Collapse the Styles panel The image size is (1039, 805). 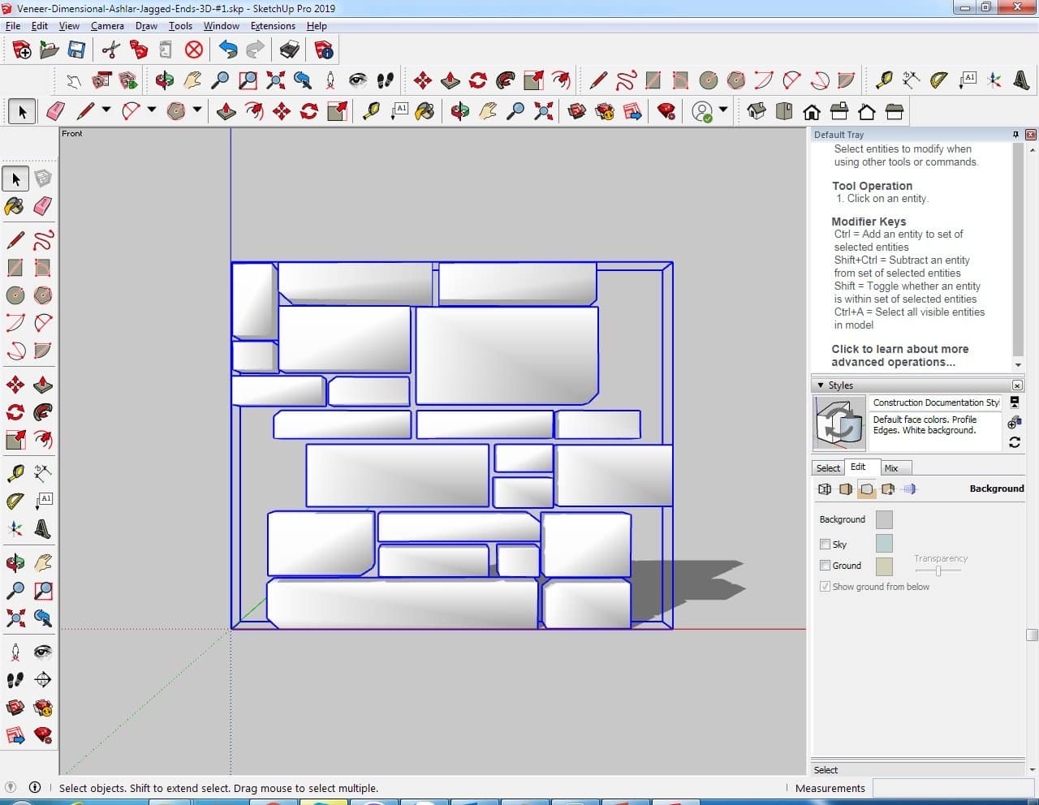[x=821, y=385]
